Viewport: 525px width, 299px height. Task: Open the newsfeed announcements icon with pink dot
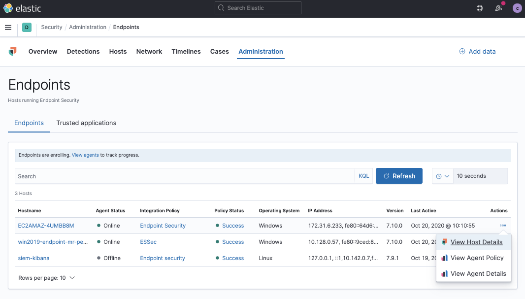pos(498,8)
